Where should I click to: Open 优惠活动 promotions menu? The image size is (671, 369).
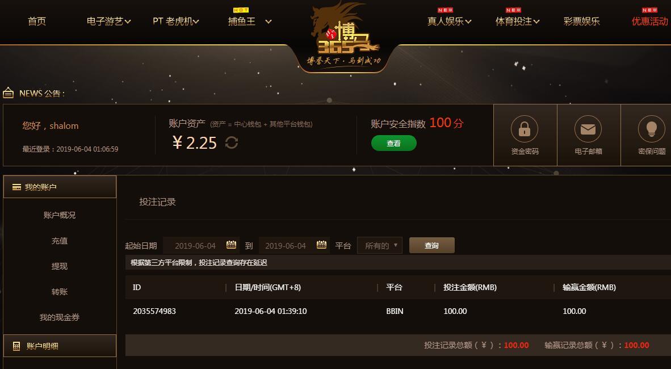pos(650,21)
